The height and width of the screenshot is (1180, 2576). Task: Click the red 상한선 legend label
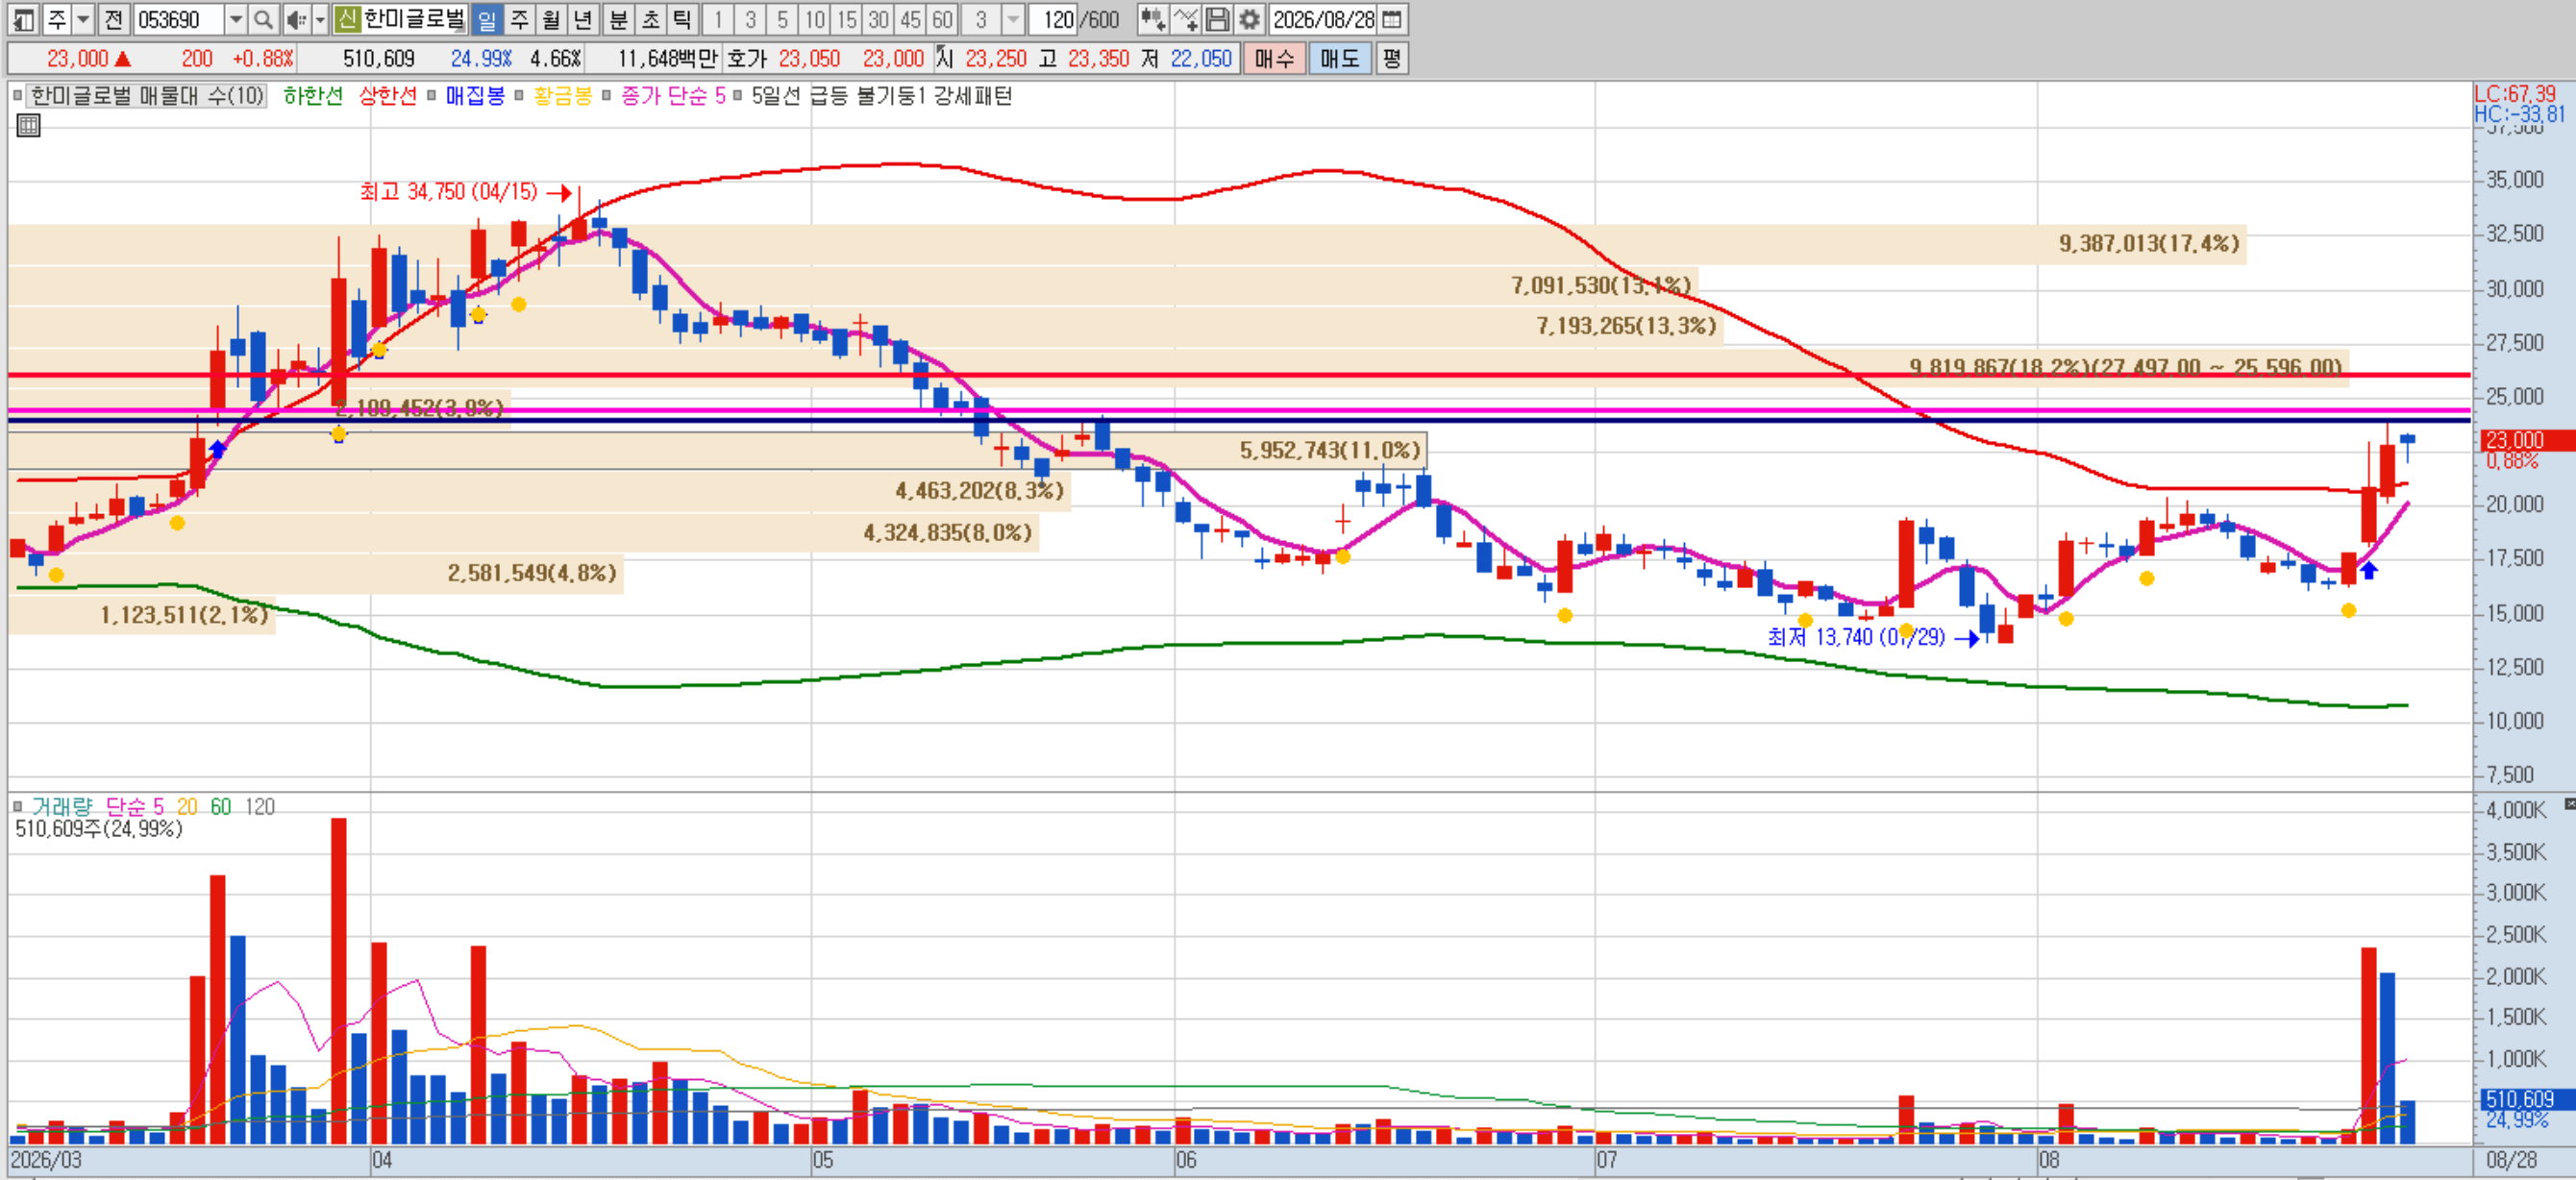(x=387, y=96)
